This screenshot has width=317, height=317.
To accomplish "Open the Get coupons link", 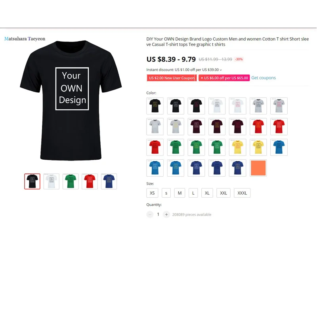I will tap(264, 78).
